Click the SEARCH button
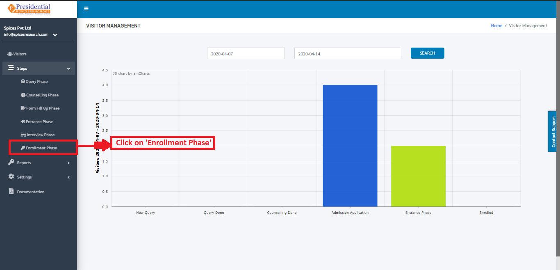The width and height of the screenshot is (560, 270). pyautogui.click(x=428, y=53)
